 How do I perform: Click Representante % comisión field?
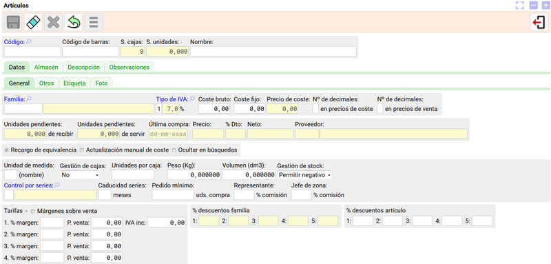[244, 195]
